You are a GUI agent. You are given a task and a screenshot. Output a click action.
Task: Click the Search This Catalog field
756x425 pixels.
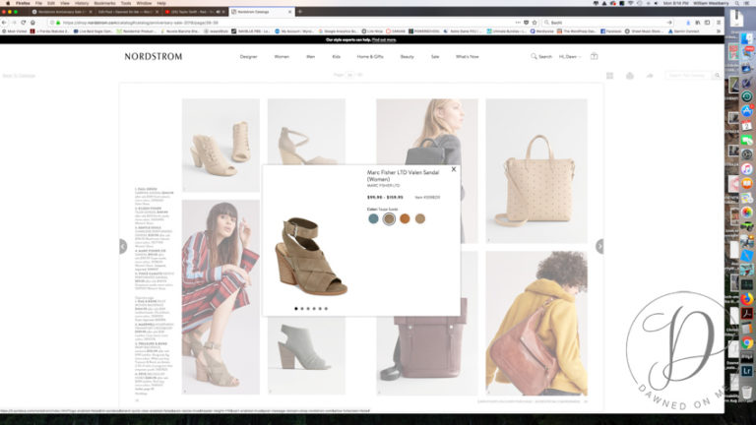[x=689, y=76]
